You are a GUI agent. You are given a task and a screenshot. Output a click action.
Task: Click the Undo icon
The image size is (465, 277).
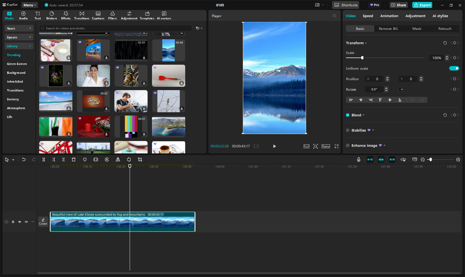24,159
